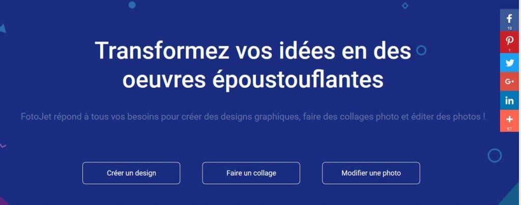
Task: Click the small solid dot at the top
Action: [132, 5]
